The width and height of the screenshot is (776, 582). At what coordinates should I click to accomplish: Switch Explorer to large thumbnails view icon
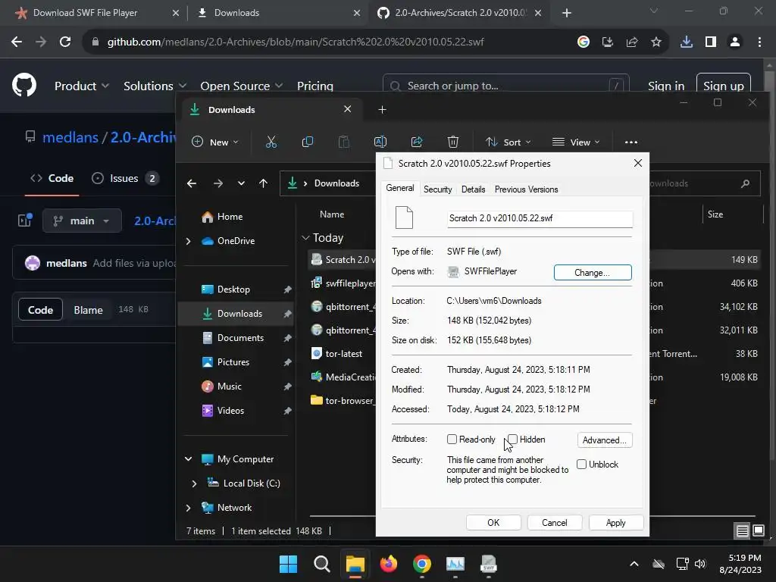coord(758,531)
